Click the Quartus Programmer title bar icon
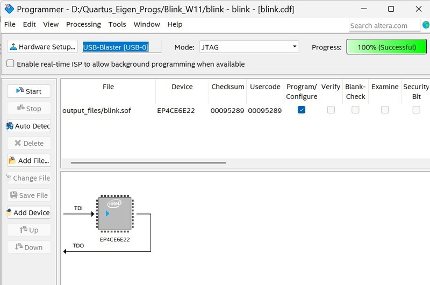430x285 pixels. tap(9, 9)
